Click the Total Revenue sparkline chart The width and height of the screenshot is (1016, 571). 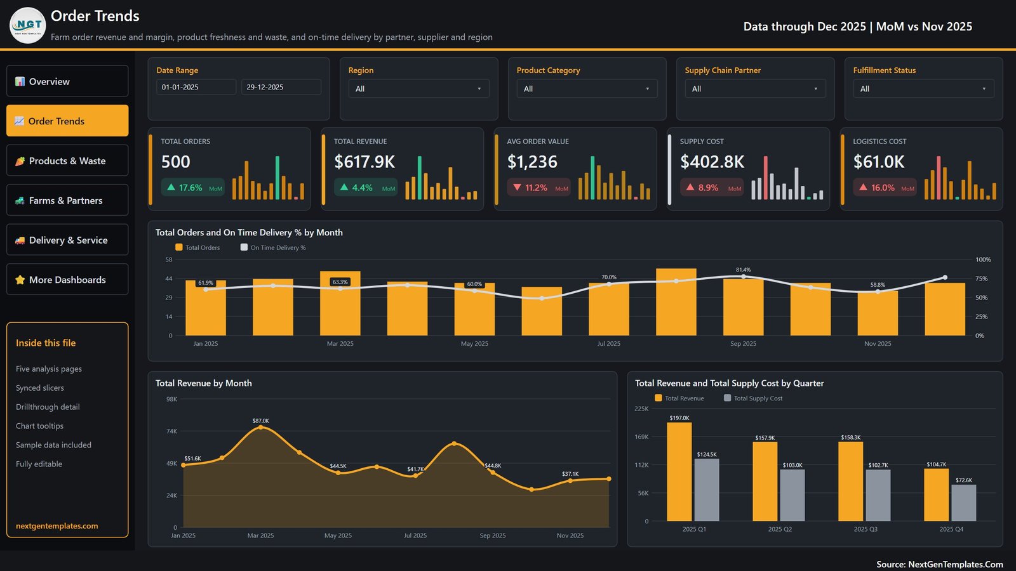click(441, 178)
